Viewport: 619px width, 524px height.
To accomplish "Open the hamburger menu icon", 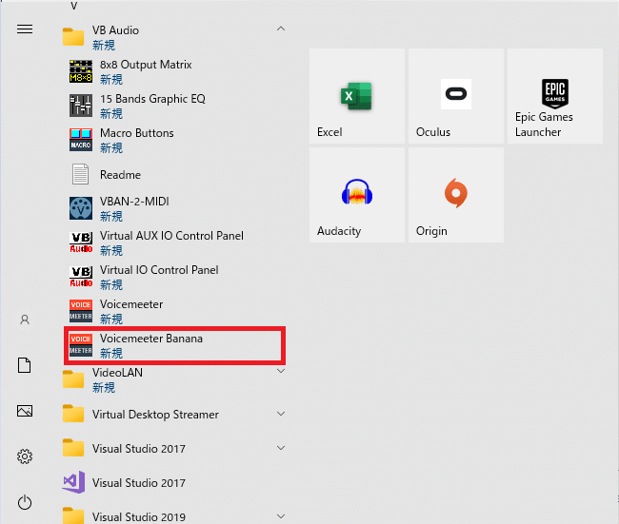I will coord(25,29).
